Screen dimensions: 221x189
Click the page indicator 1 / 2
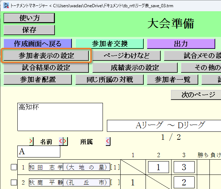point(171,137)
